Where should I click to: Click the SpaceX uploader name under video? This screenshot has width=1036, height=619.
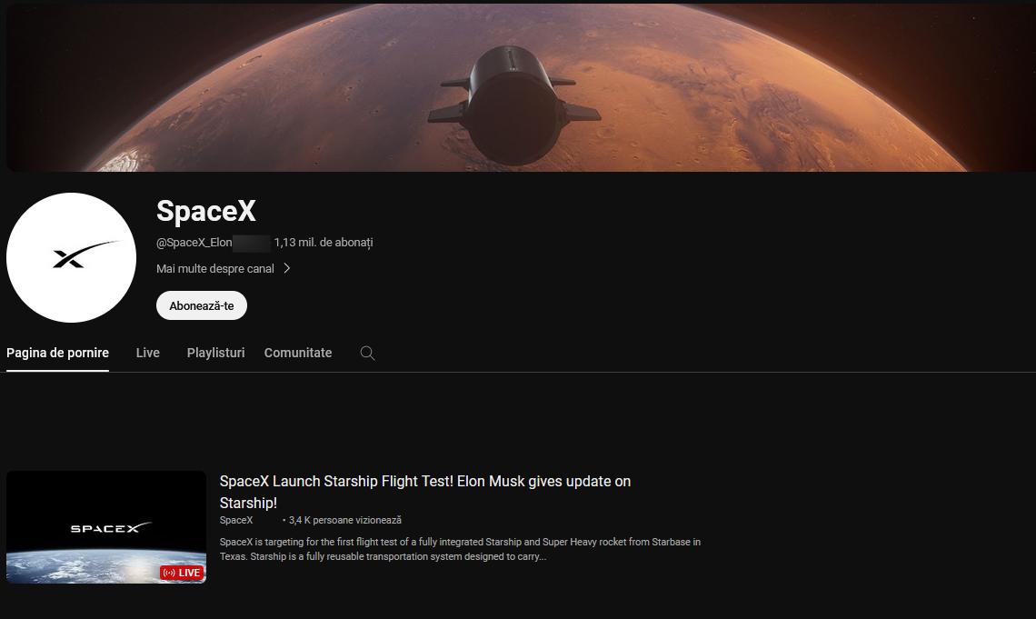coord(236,520)
